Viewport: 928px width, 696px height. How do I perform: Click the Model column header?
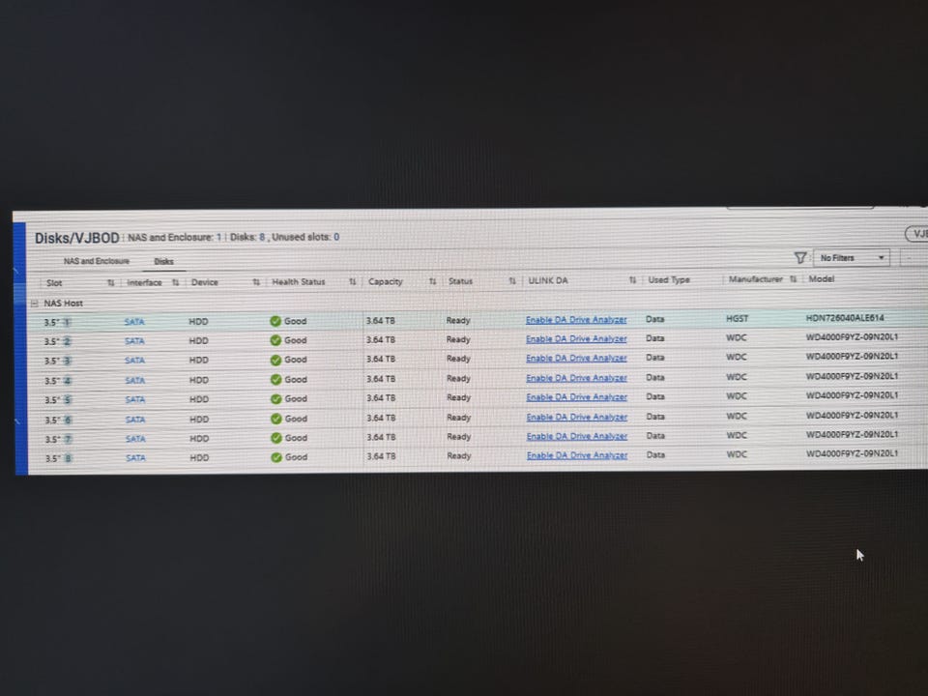[822, 278]
